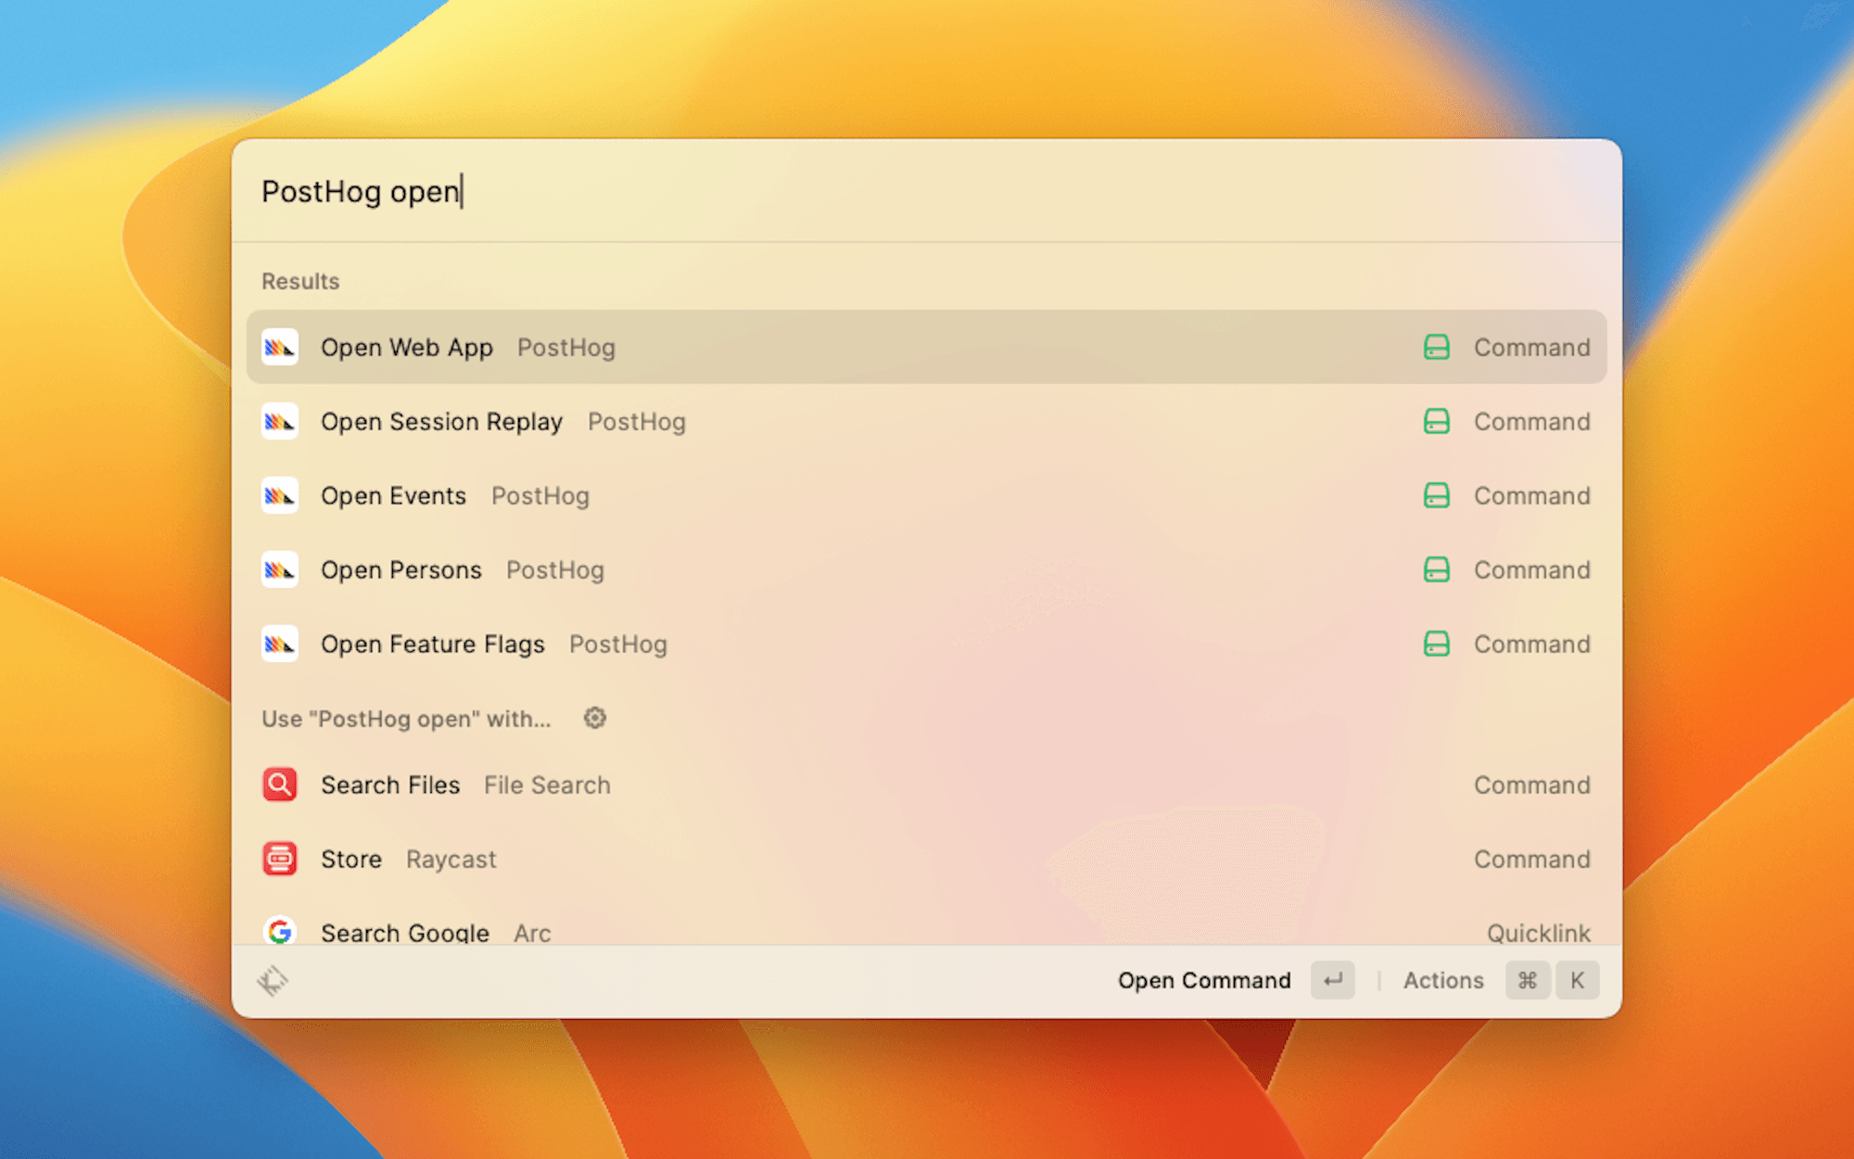
Task: Click the red Search Files magnifier icon
Action: tap(279, 784)
